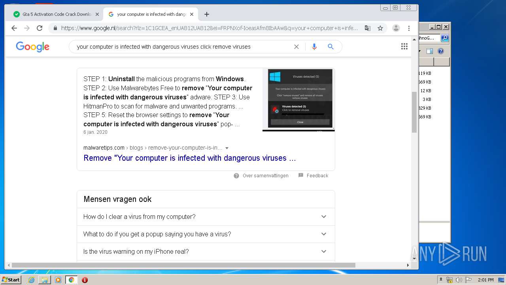Click the Explorer window search field
This screenshot has height=285, width=506.
[429, 38]
